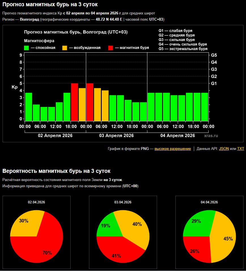Viewport: 246px width, 271px height.
Task: Open the "высокое разрешение" PNG link
Action: [173, 149]
